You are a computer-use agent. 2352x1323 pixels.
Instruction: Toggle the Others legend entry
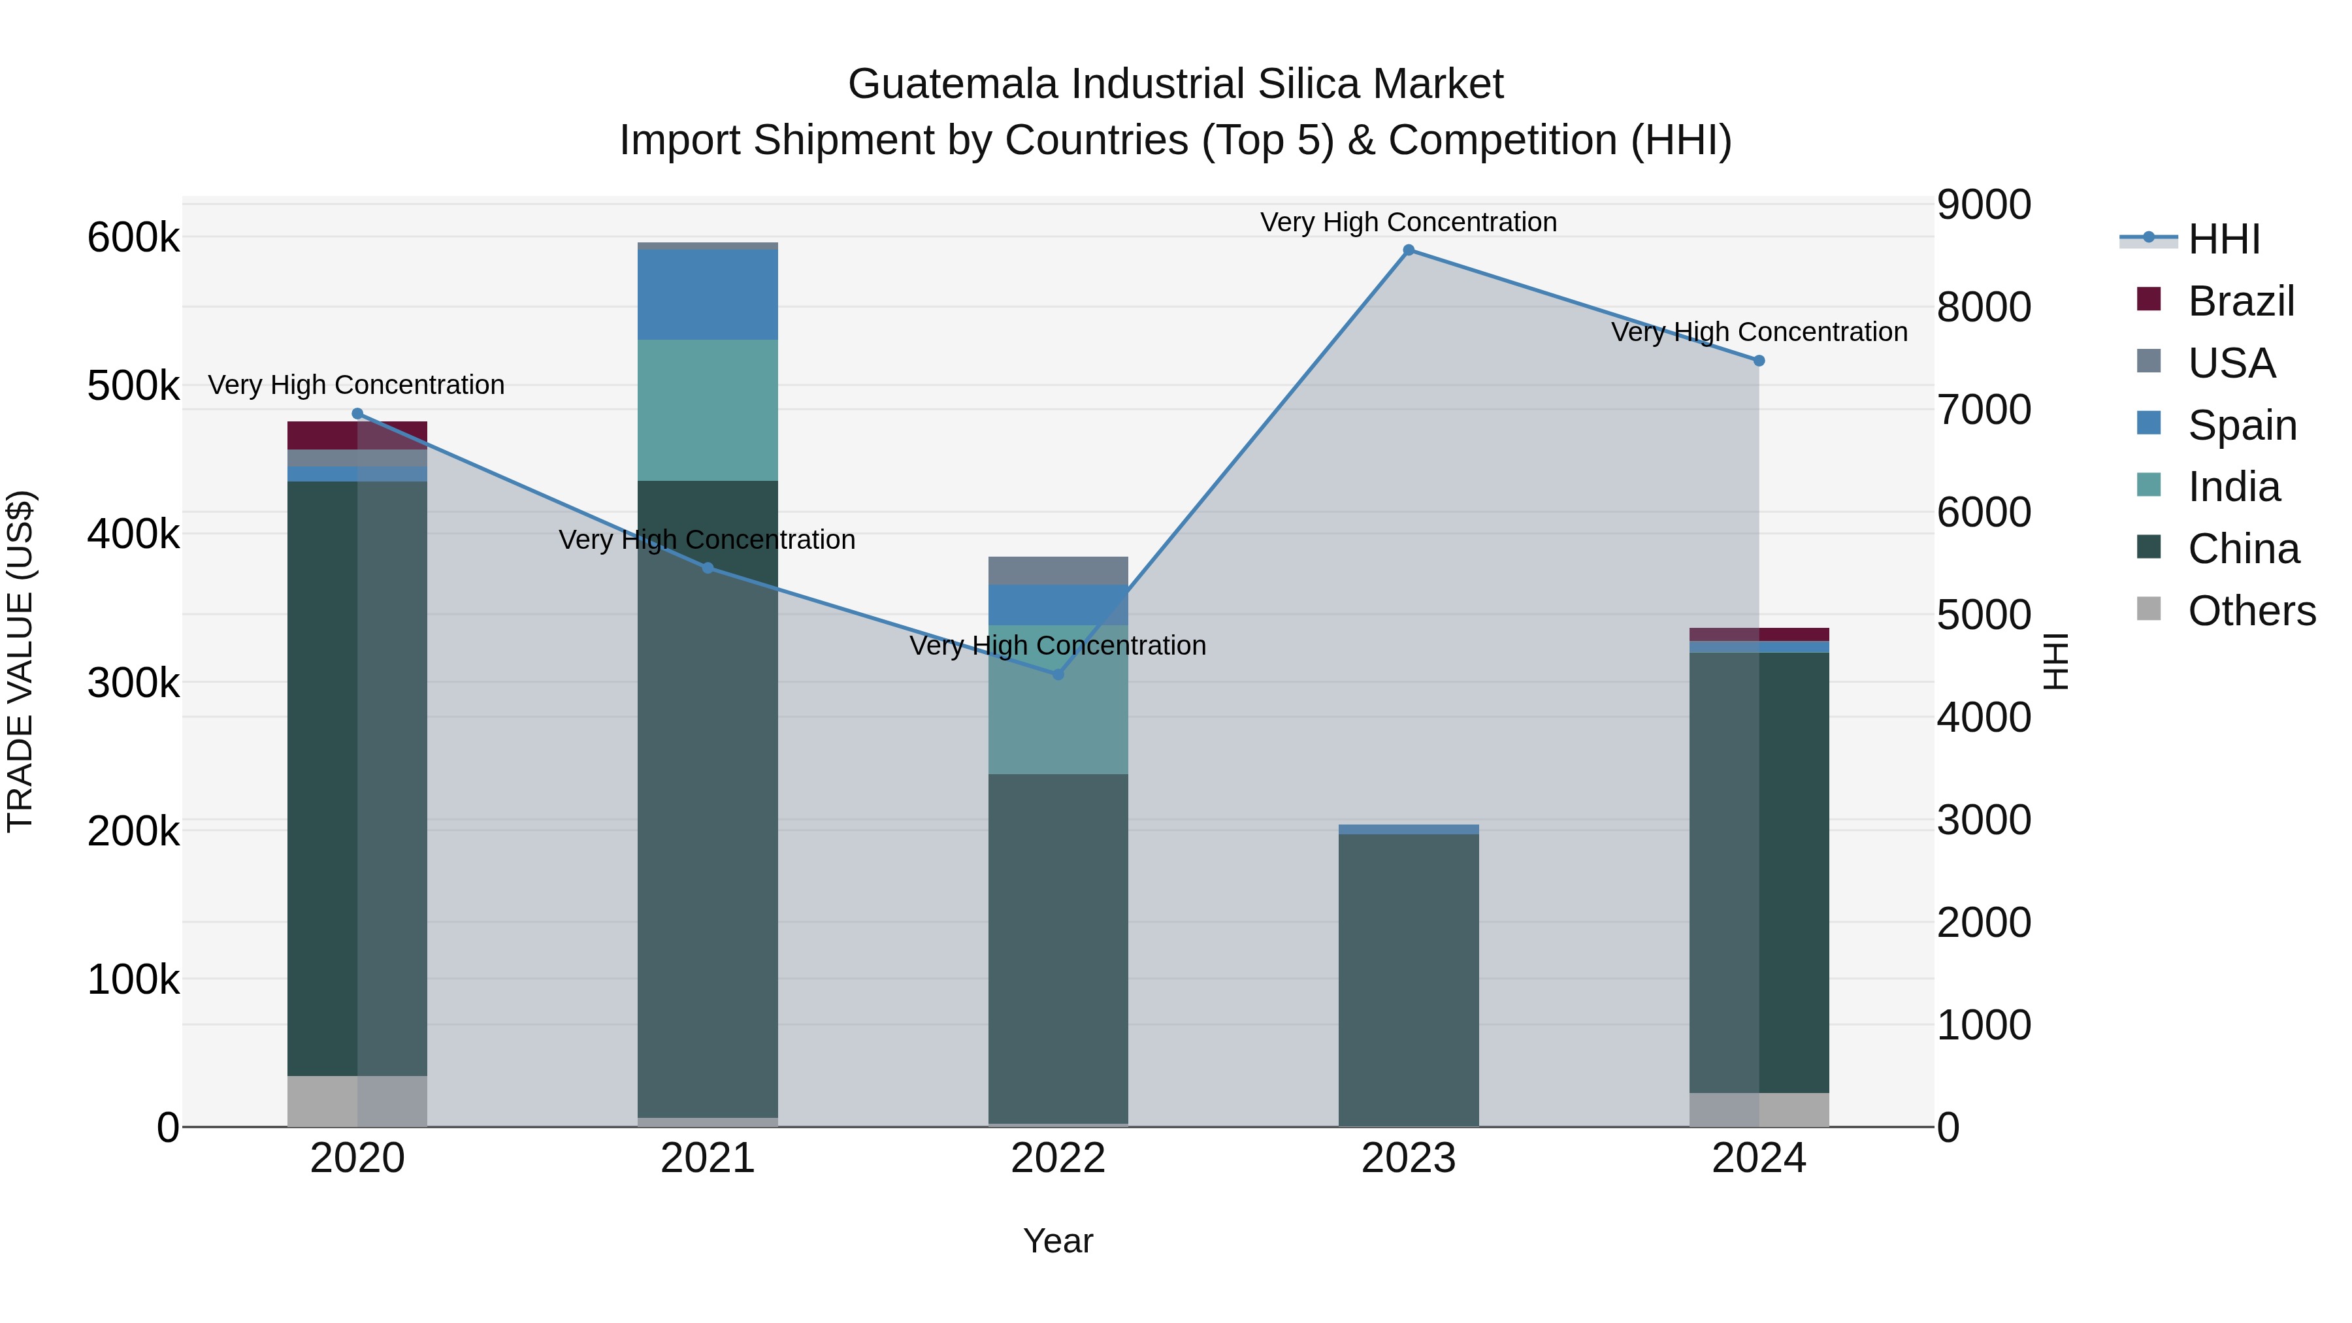point(2226,611)
